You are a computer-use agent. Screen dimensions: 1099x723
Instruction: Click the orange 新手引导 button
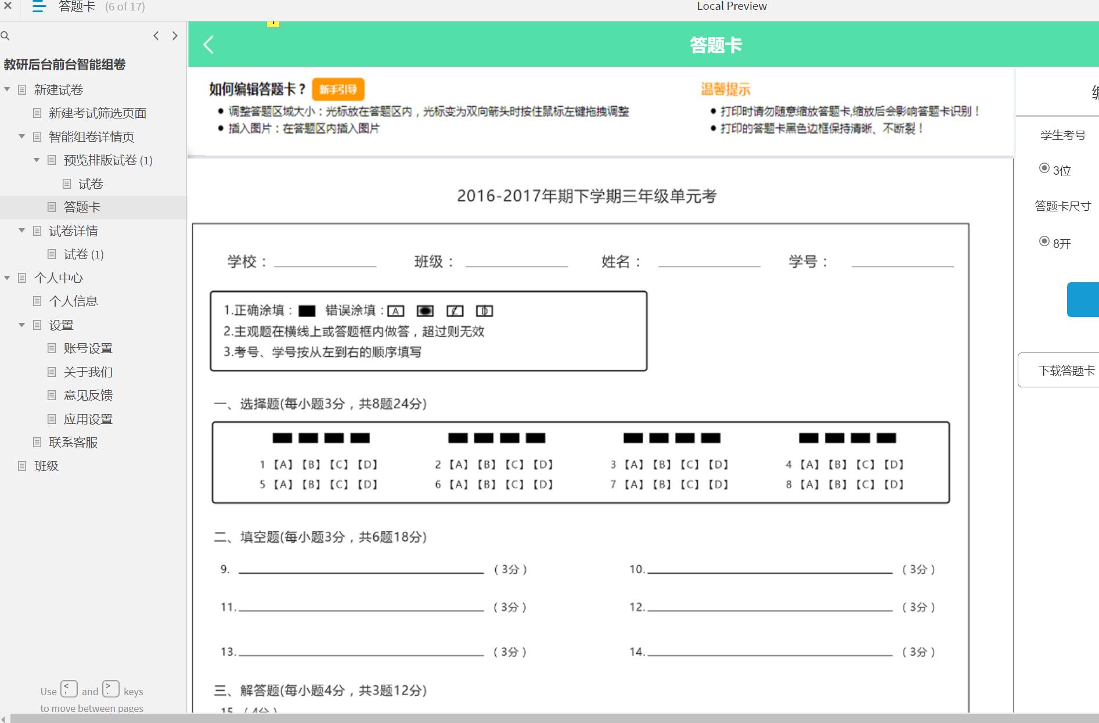(x=338, y=89)
